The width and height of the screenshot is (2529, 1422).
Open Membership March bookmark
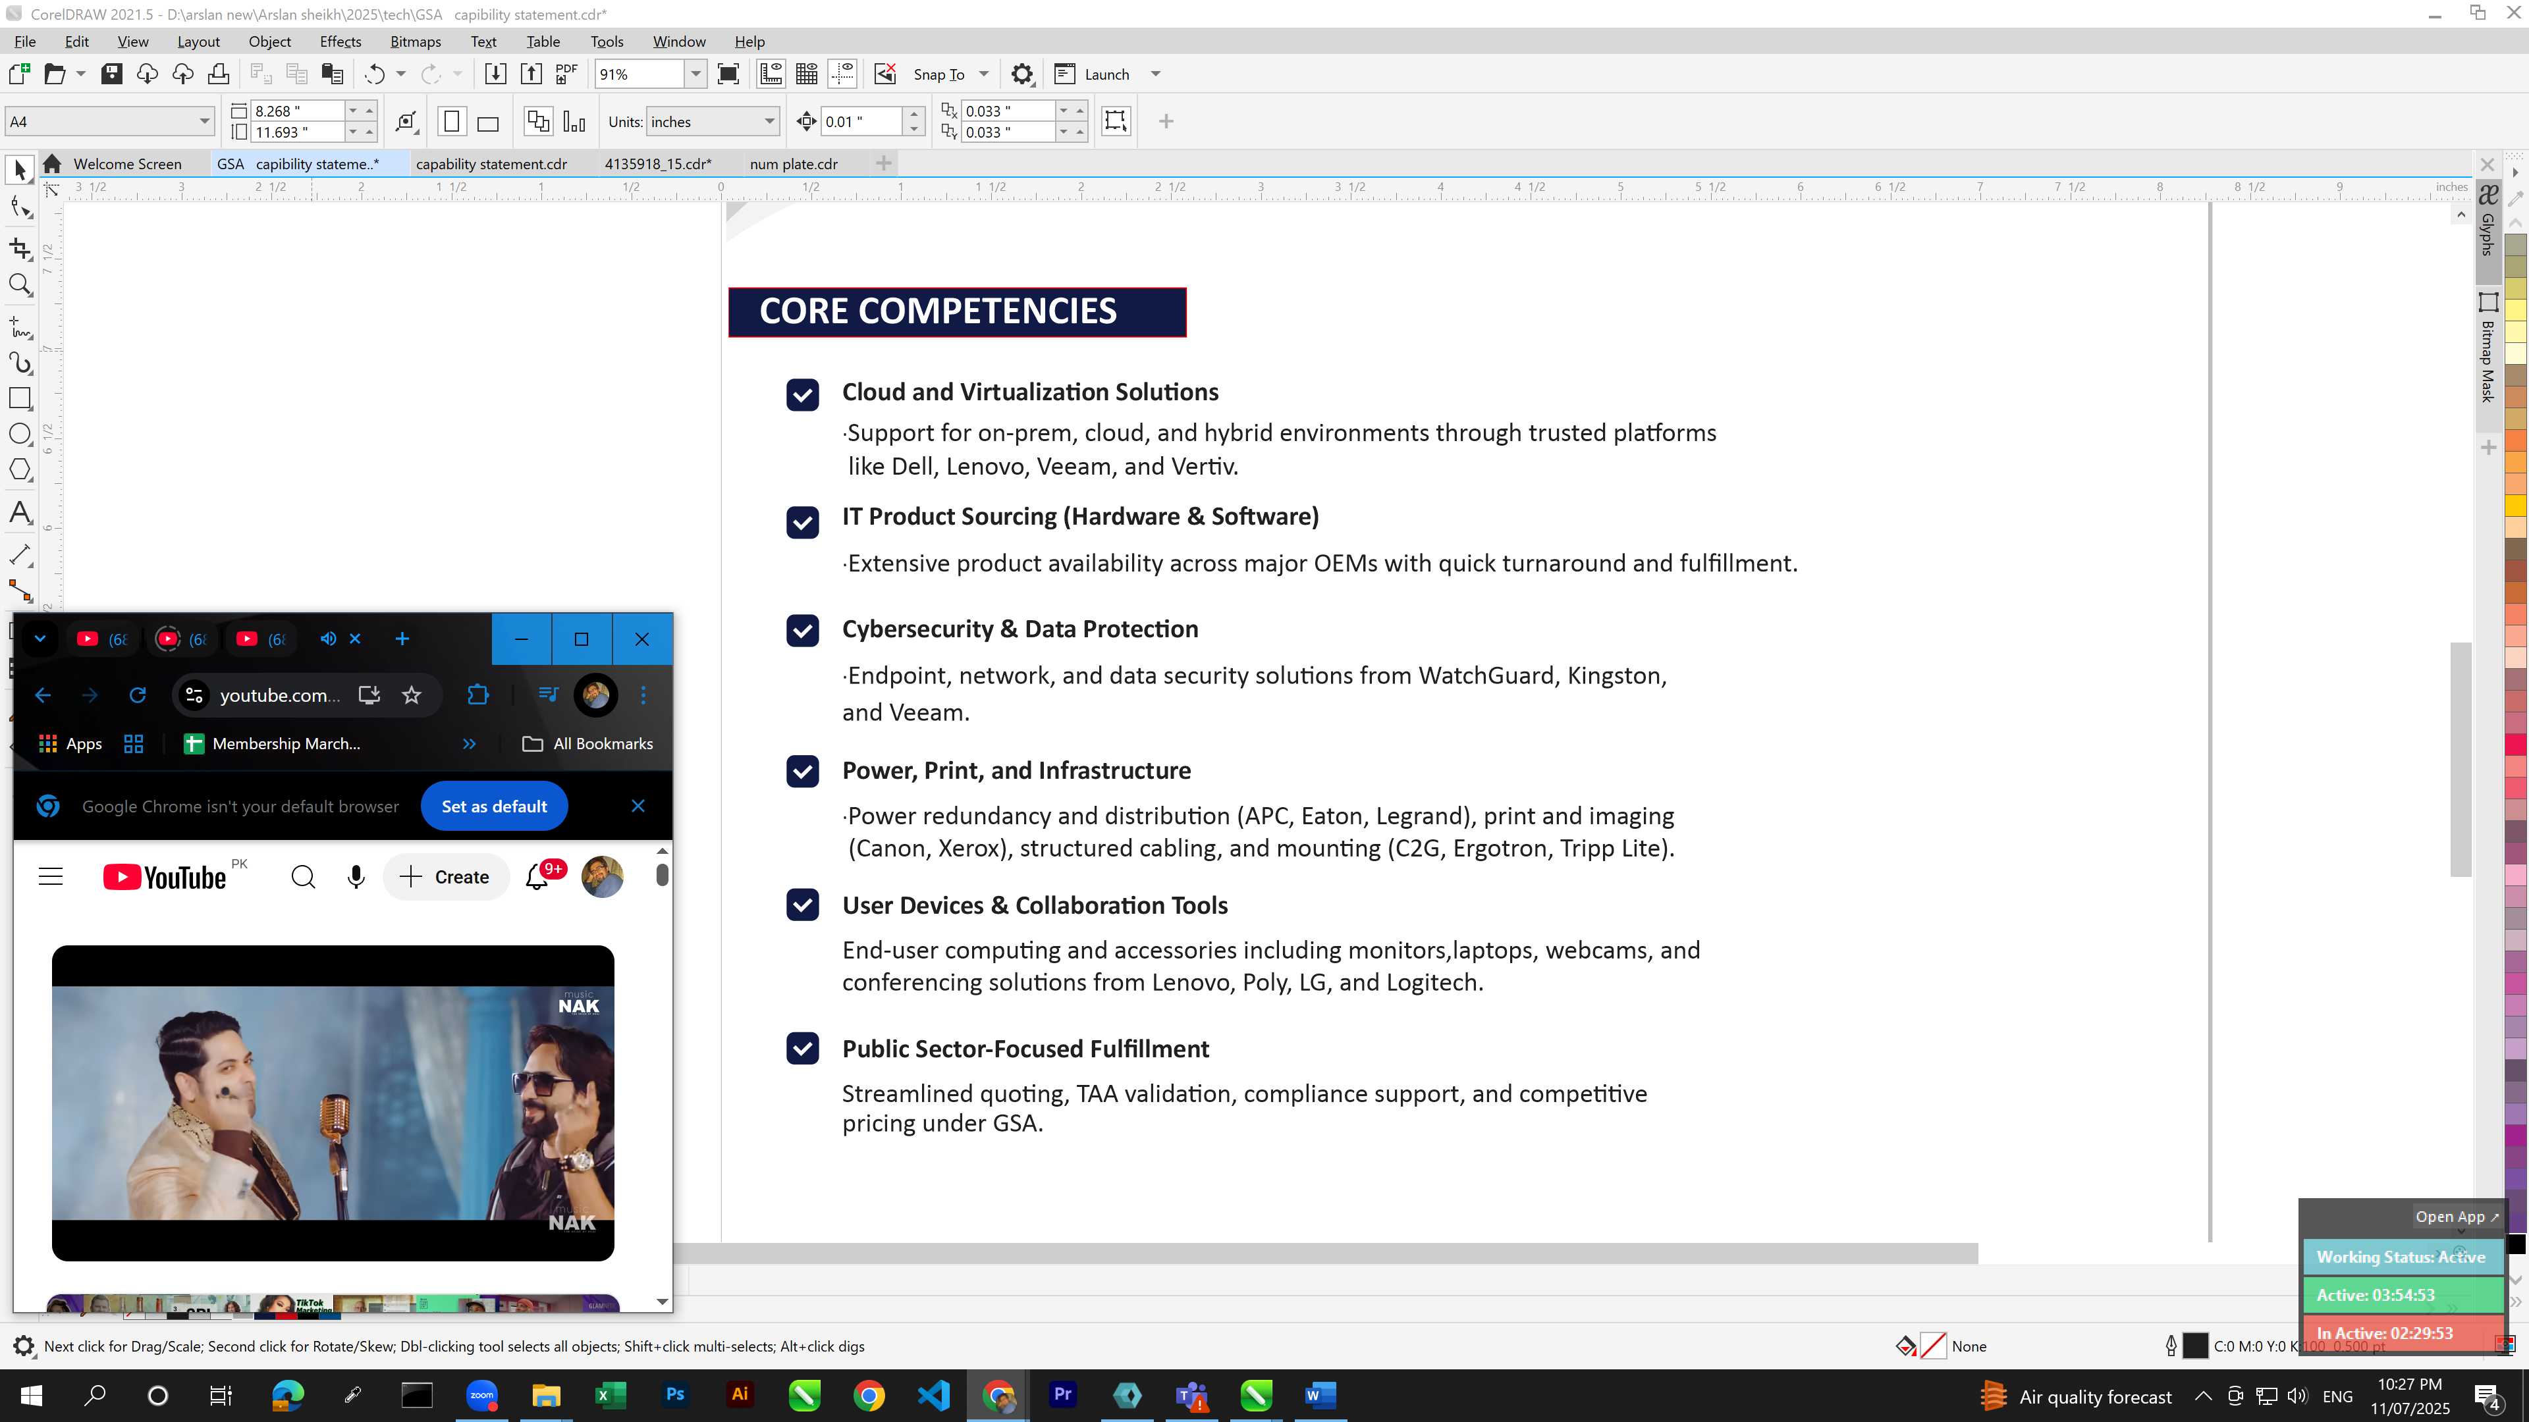coord(272,744)
